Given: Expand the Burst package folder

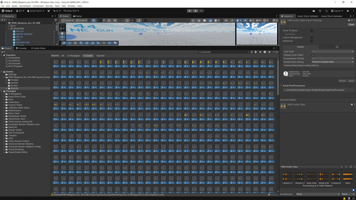Looking at the screenshot, I should tap(4, 100).
